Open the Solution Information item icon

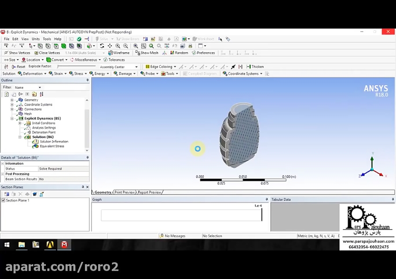pos(36,141)
